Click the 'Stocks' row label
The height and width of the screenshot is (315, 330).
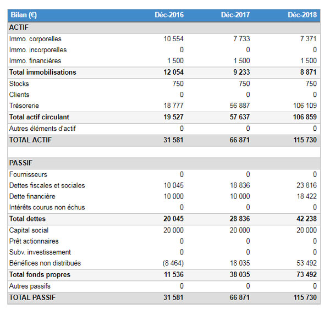pyautogui.click(x=19, y=84)
